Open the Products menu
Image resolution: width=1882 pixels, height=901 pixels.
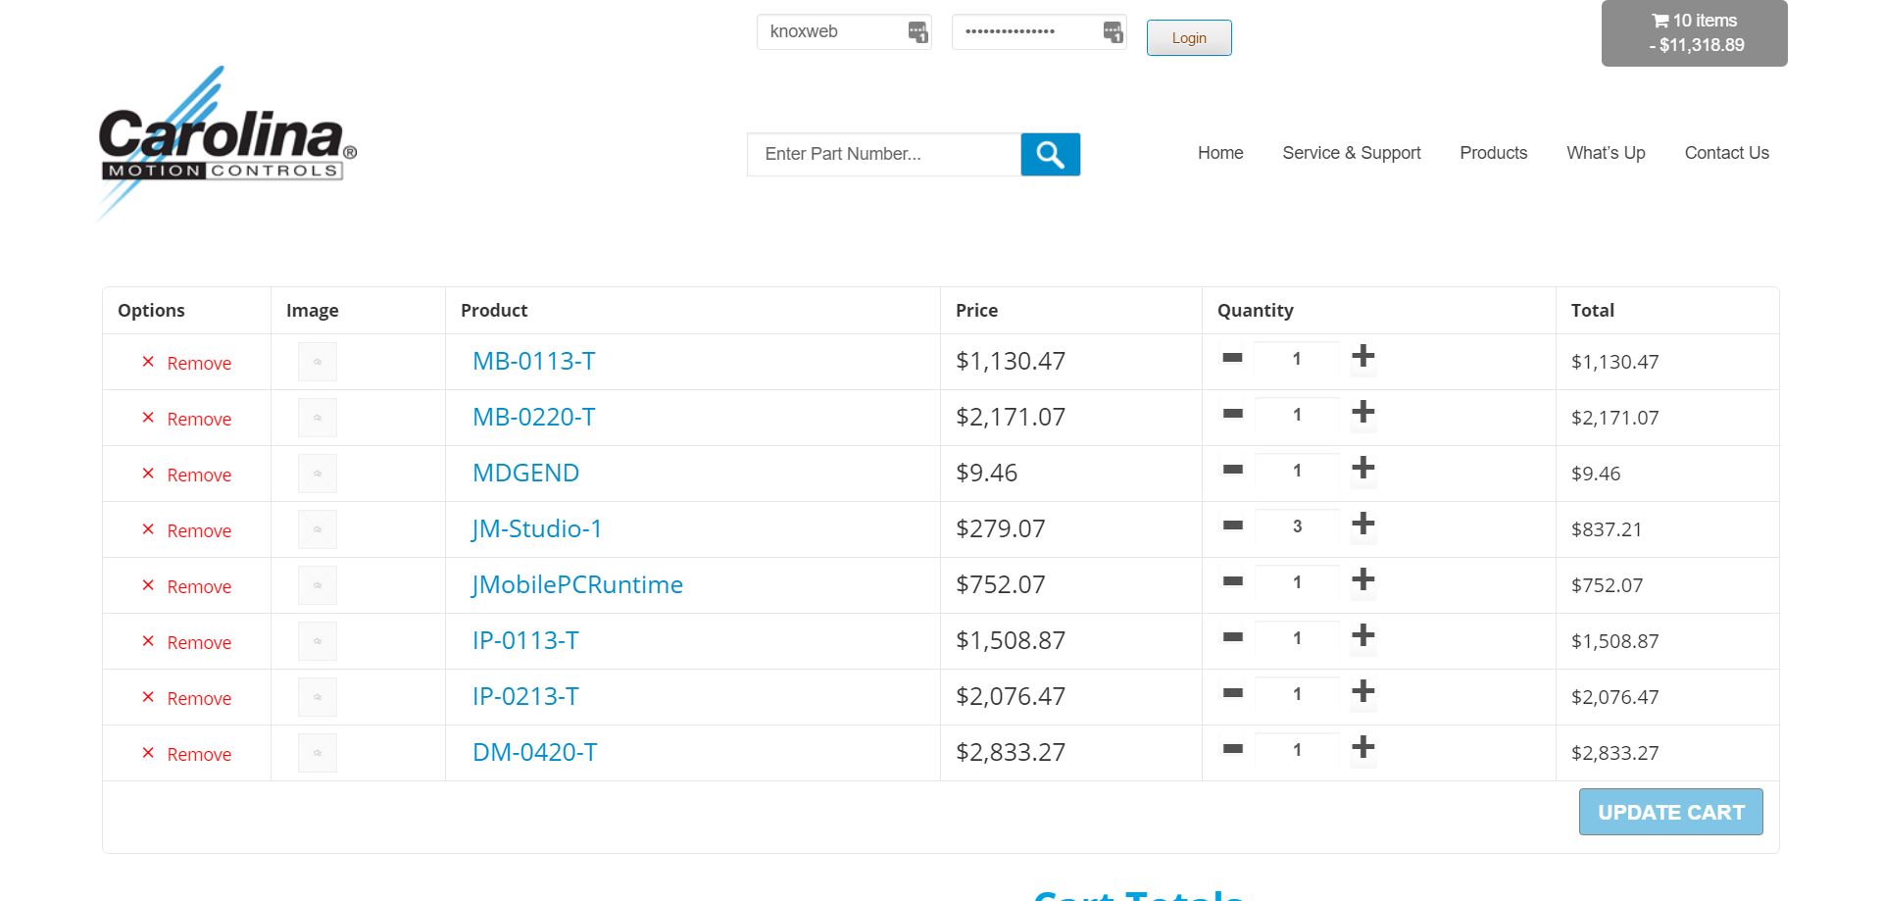point(1494,153)
